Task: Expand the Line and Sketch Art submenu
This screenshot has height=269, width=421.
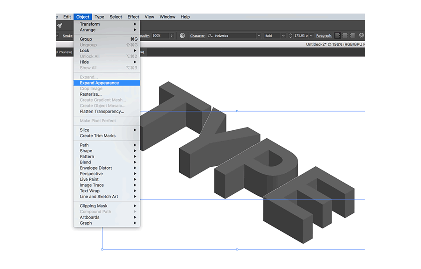Action: coord(107,197)
